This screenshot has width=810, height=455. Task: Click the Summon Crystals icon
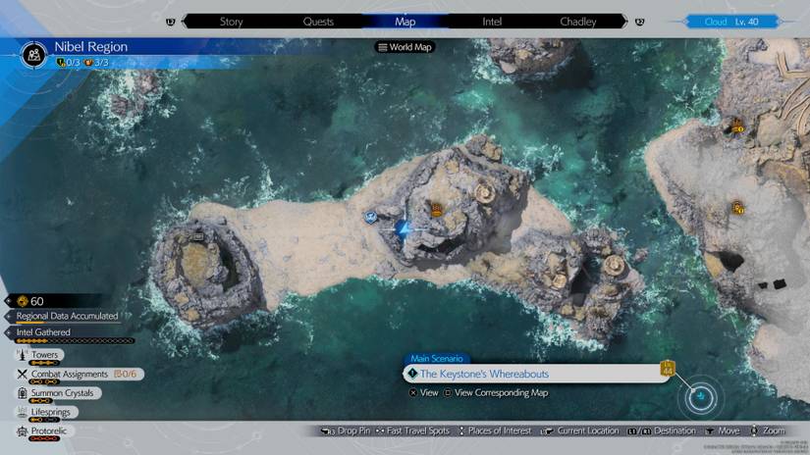click(x=22, y=393)
